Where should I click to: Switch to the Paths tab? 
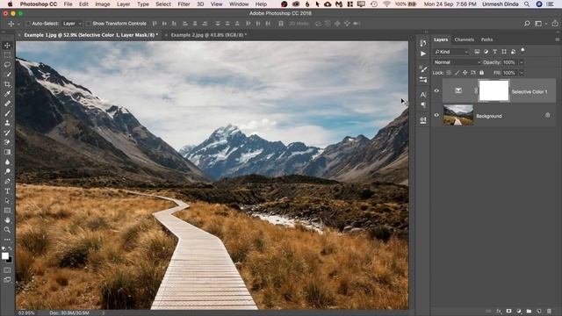tap(486, 39)
